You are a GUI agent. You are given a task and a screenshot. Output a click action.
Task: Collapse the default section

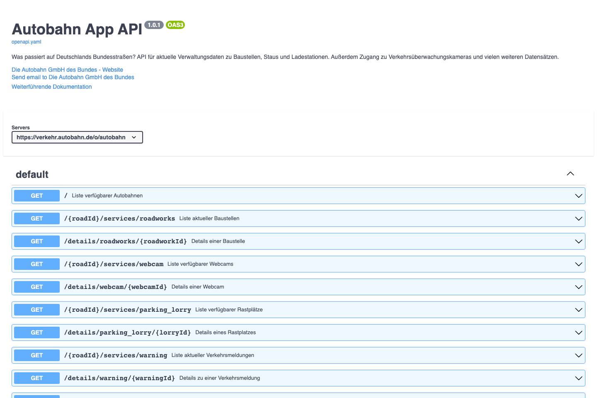click(570, 174)
